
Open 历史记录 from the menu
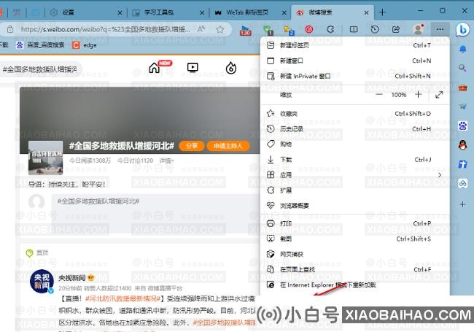355,129
